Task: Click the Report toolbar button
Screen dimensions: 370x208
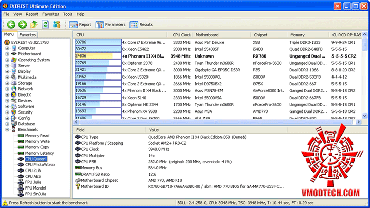Action: pyautogui.click(x=80, y=25)
